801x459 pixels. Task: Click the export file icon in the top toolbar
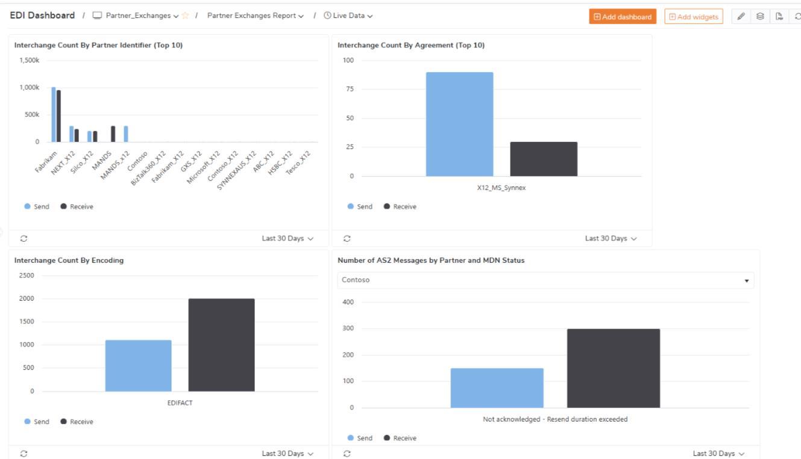point(778,16)
